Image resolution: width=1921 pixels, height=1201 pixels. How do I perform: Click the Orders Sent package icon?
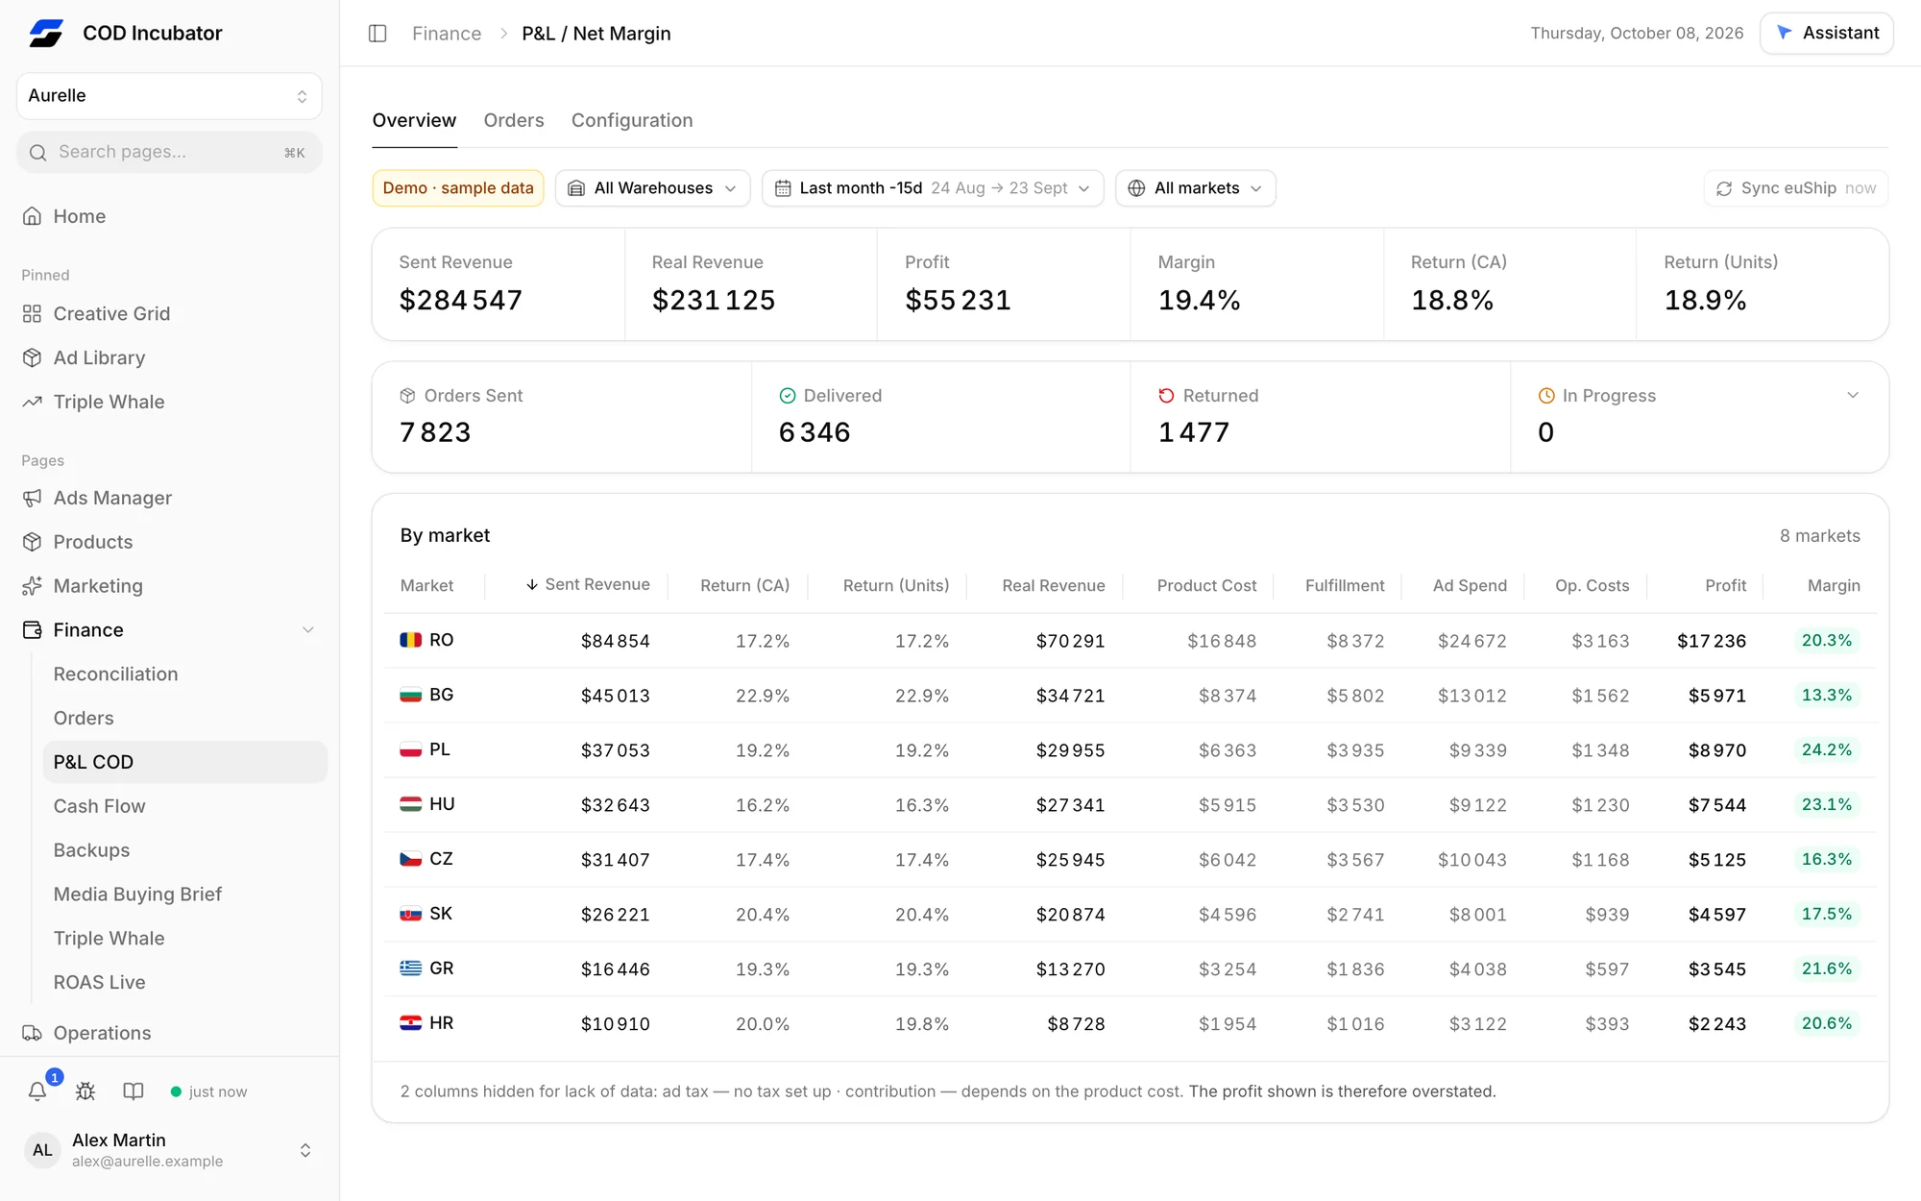(x=407, y=396)
